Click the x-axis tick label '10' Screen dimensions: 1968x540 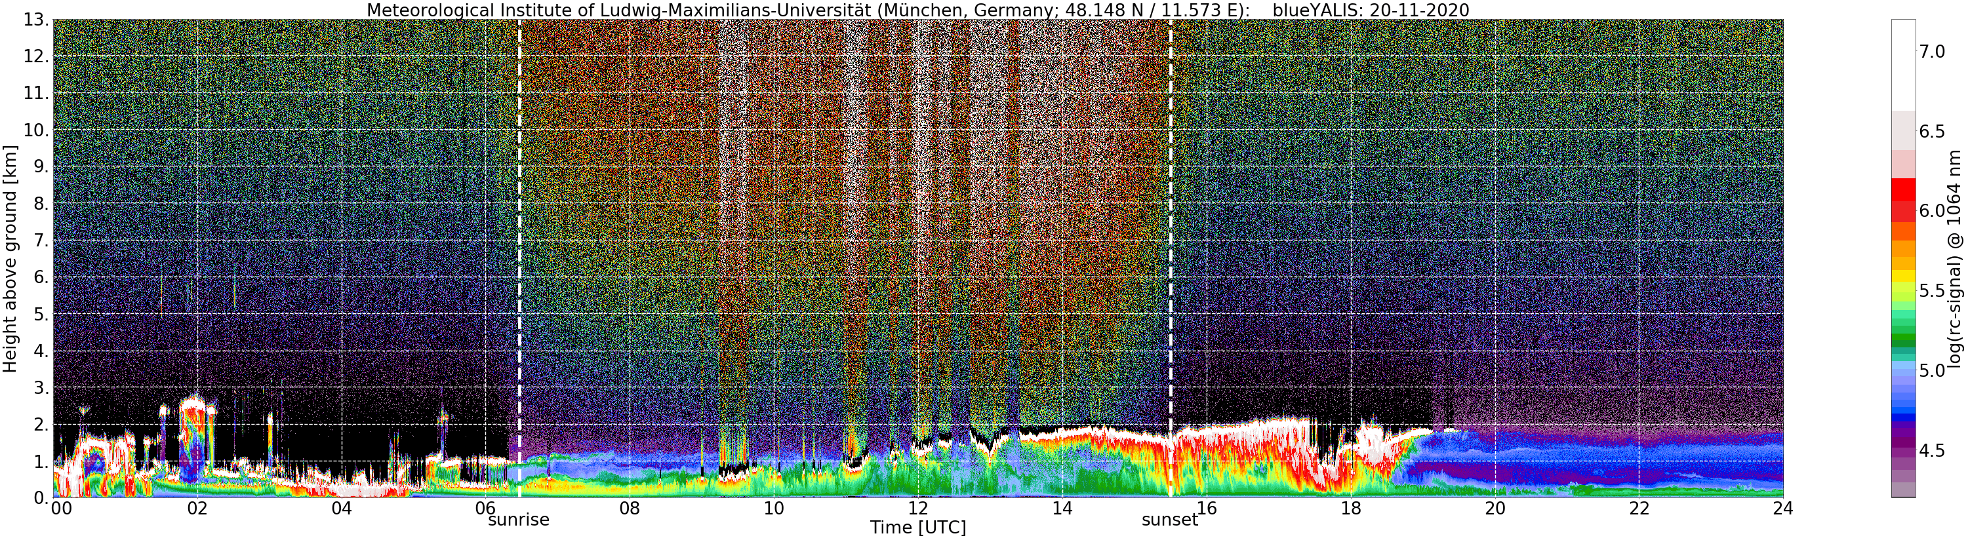coord(774,508)
